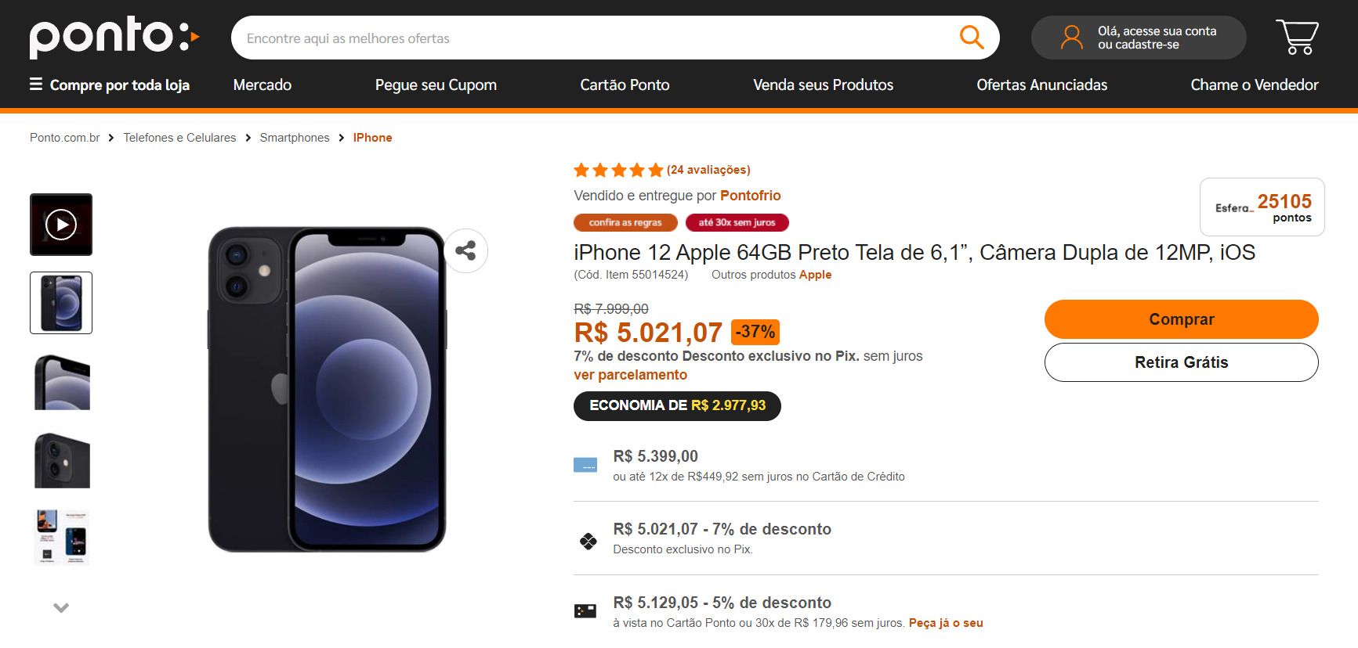Click the Ponto logo
The height and width of the screenshot is (648, 1358).
pyautogui.click(x=114, y=37)
